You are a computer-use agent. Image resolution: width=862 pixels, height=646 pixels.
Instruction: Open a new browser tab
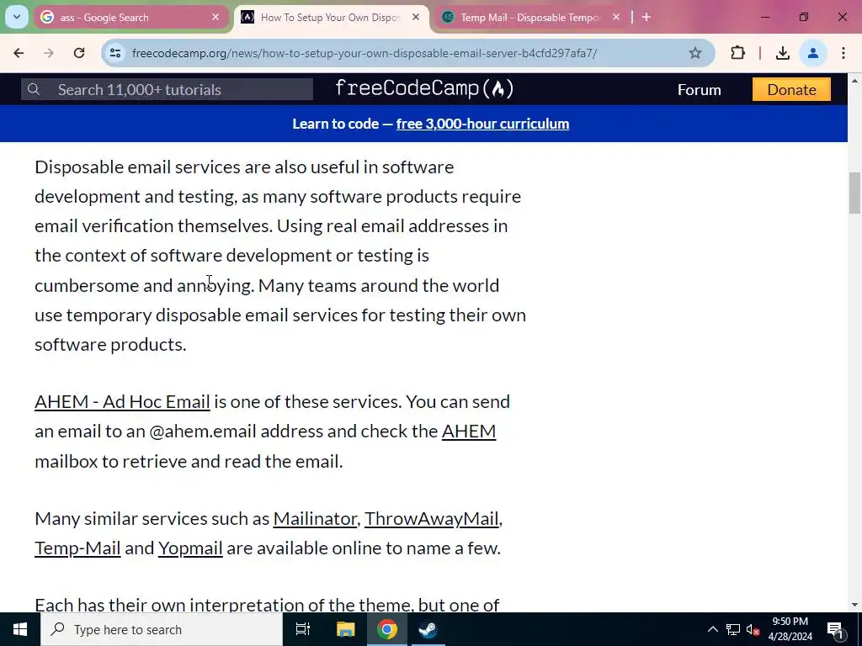(x=646, y=17)
